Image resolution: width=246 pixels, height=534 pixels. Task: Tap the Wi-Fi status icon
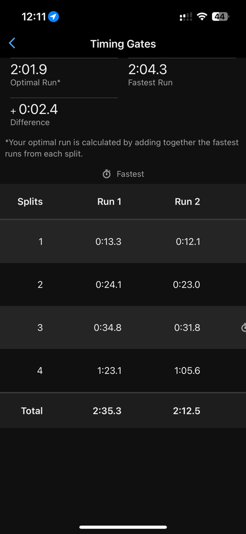coord(202,16)
